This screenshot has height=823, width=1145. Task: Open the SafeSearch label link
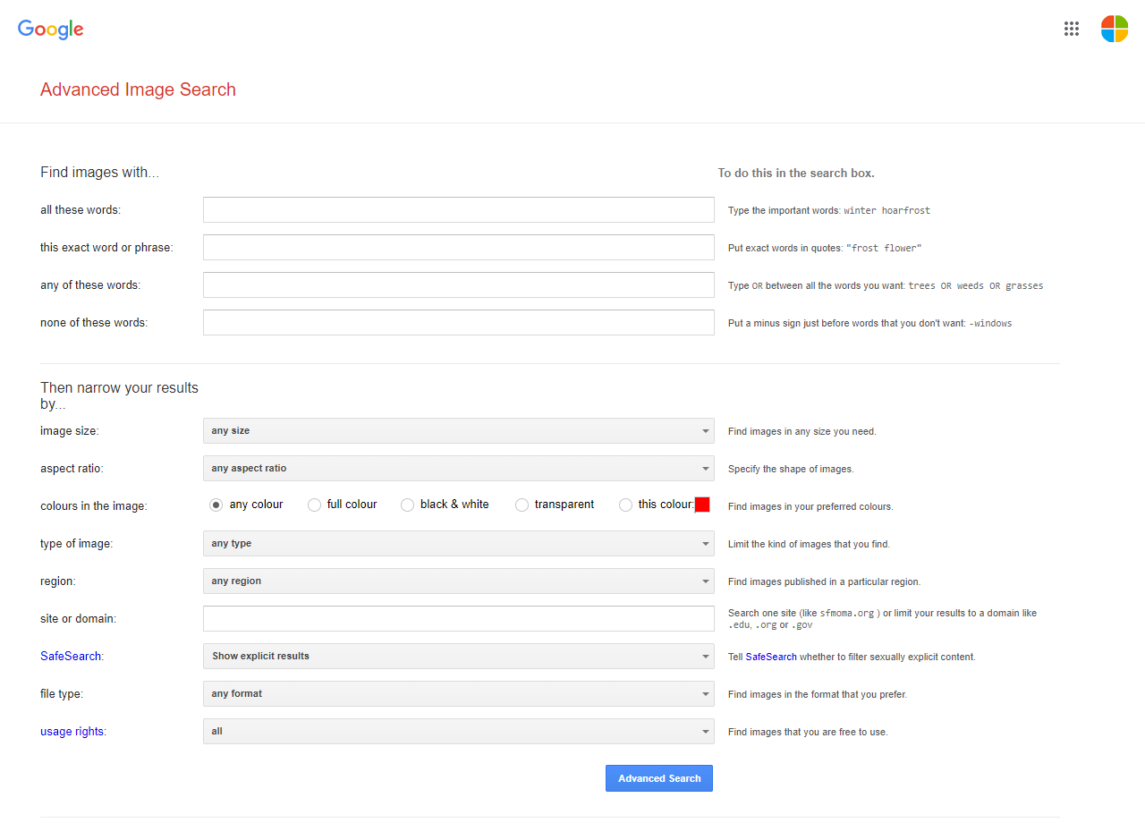[x=71, y=656]
